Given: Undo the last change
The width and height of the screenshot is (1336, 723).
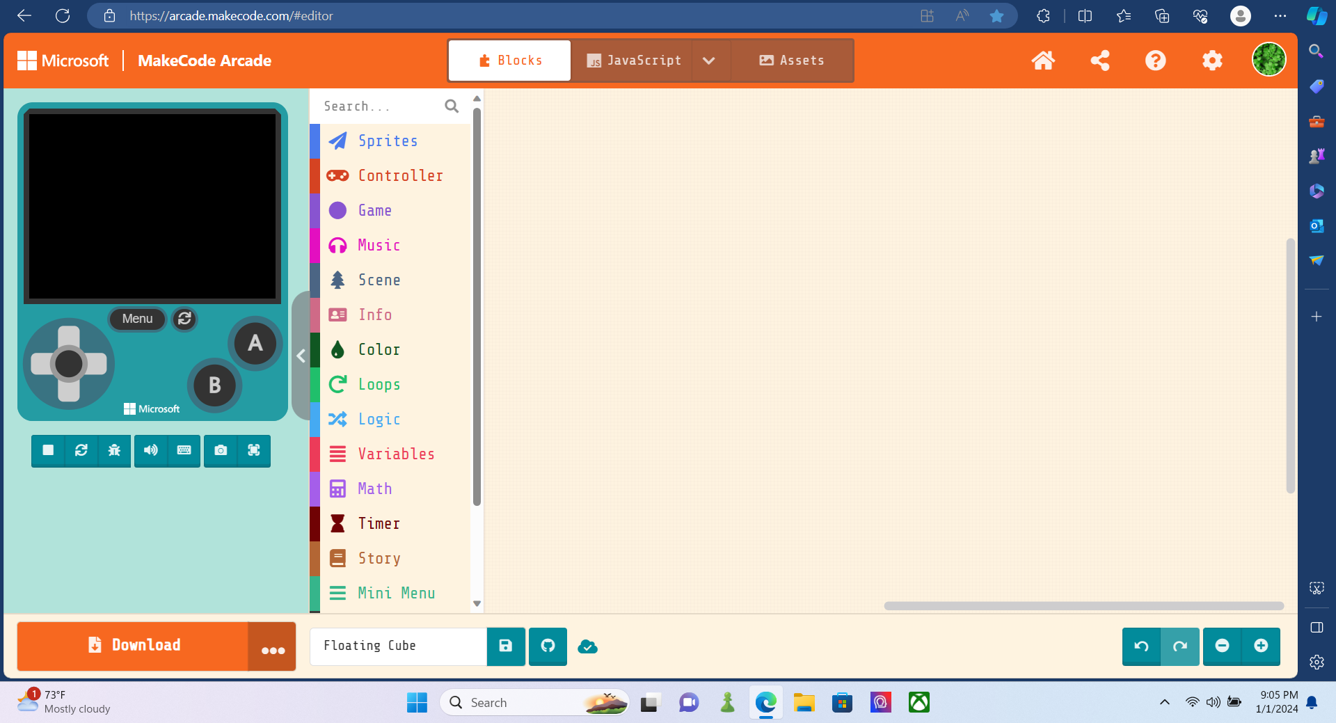Looking at the screenshot, I should click(1142, 646).
